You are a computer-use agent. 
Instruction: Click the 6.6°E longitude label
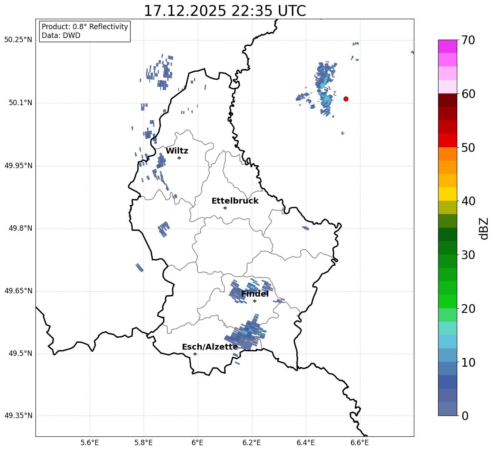(360, 443)
